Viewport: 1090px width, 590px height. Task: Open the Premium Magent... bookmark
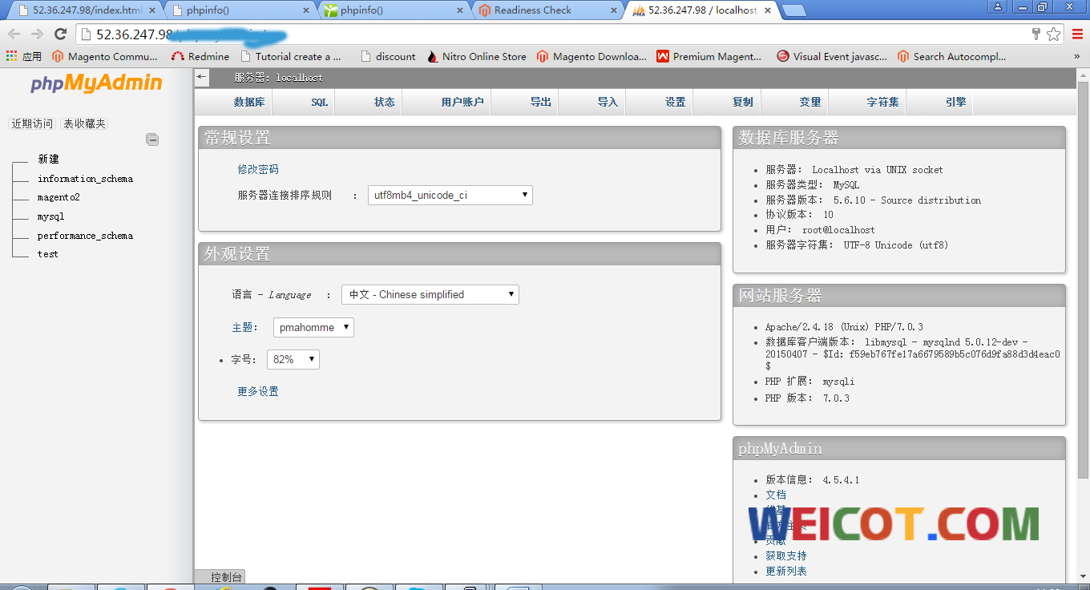(709, 57)
